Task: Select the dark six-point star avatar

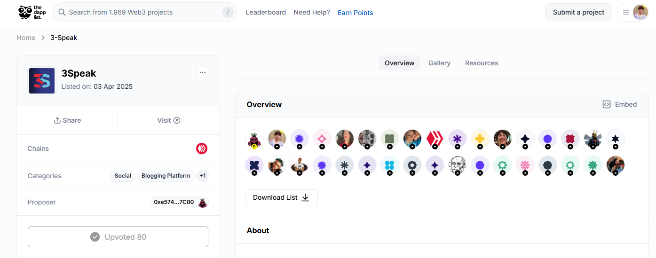Action: pyautogui.click(x=616, y=139)
